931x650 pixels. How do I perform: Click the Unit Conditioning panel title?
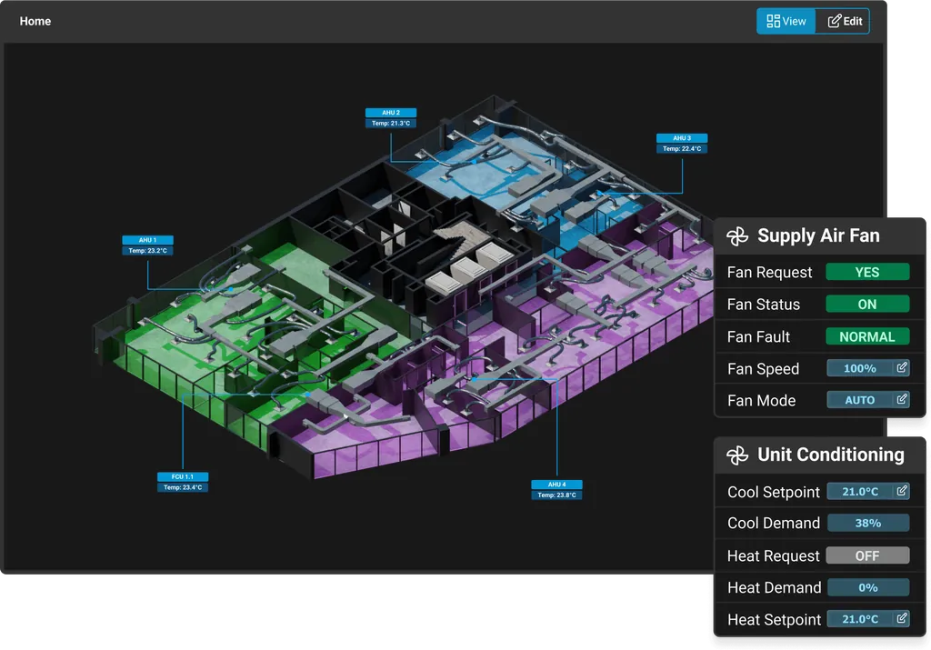(x=831, y=455)
